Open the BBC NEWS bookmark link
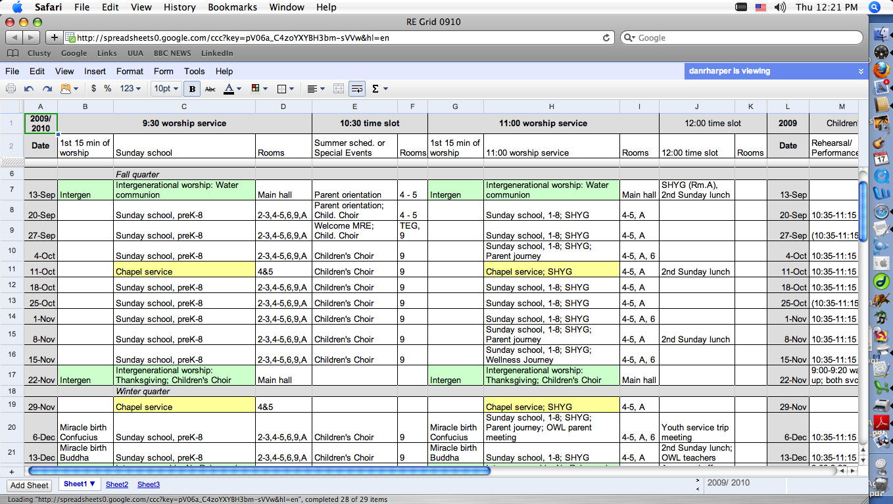 172,53
